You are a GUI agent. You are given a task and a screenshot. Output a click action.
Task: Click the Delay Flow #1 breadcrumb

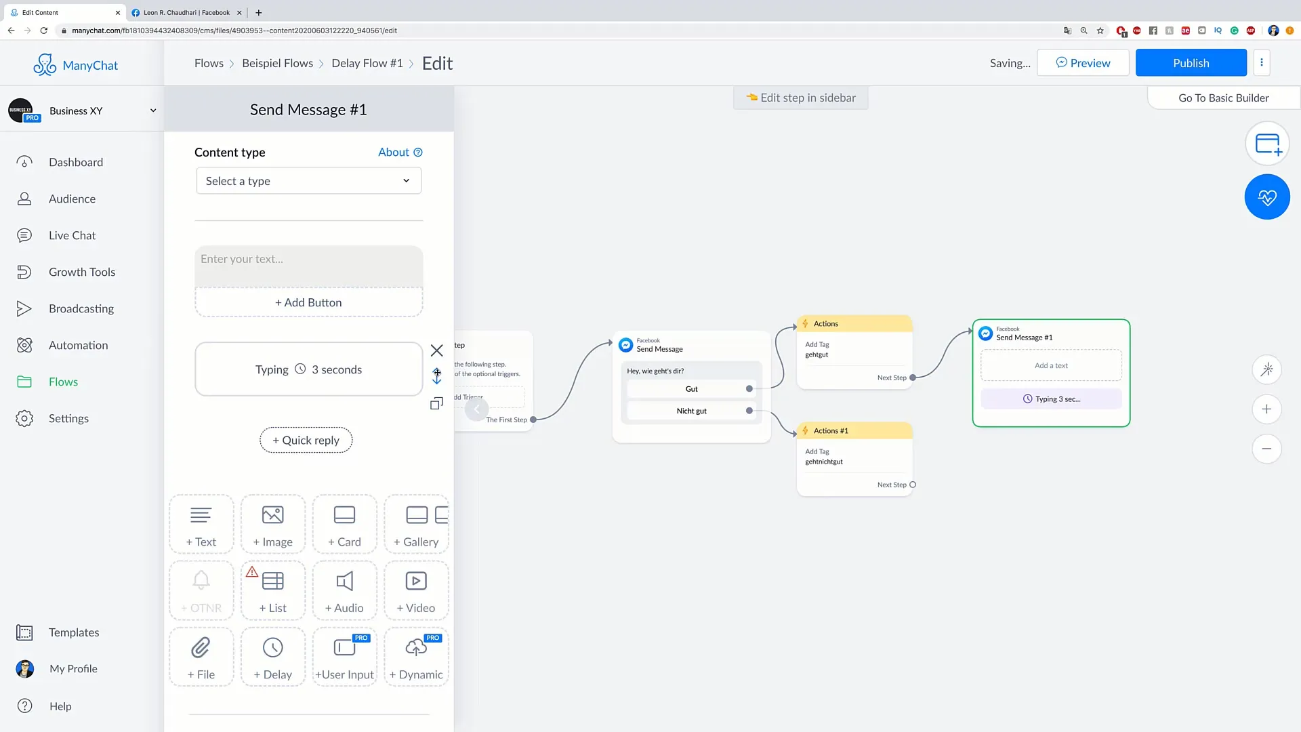pyautogui.click(x=367, y=63)
